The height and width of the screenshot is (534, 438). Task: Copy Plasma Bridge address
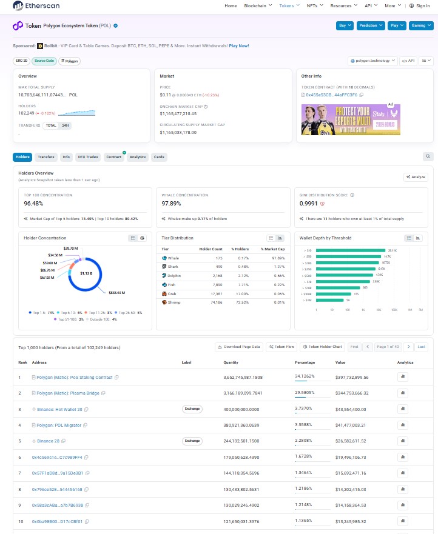tap(103, 393)
